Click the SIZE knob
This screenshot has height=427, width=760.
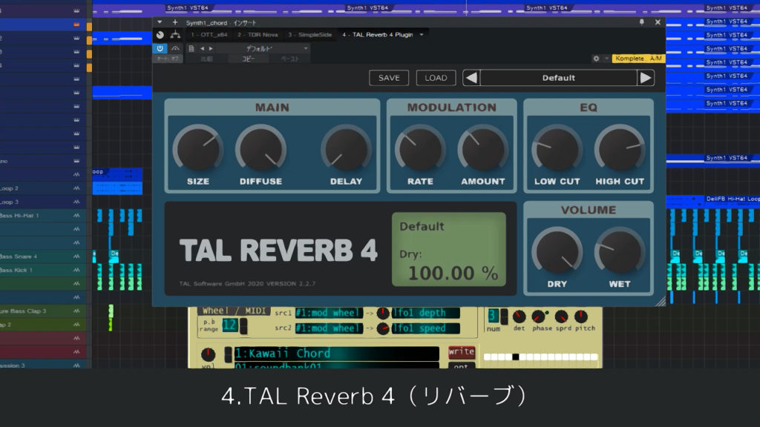point(197,149)
